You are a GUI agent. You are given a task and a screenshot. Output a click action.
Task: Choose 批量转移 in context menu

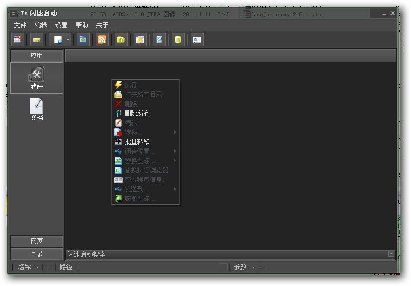(x=145, y=142)
